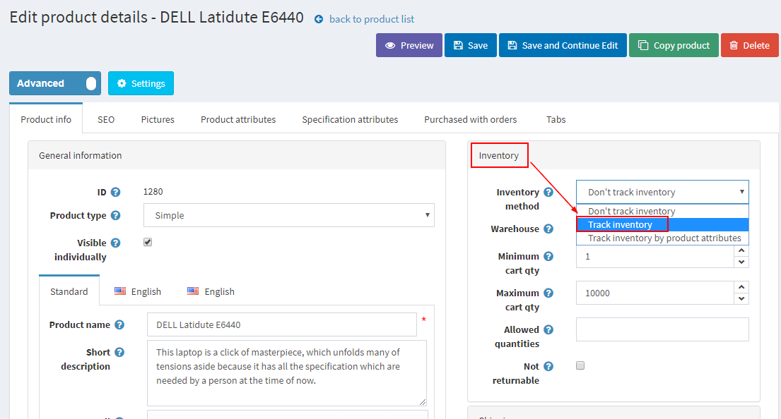Switch to the Specification attributes tab
Viewport: 781px width, 419px height.
350,119
